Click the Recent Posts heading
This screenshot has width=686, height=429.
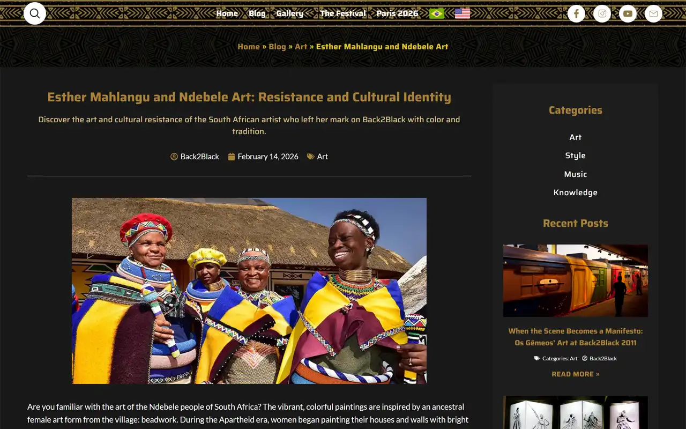click(576, 223)
